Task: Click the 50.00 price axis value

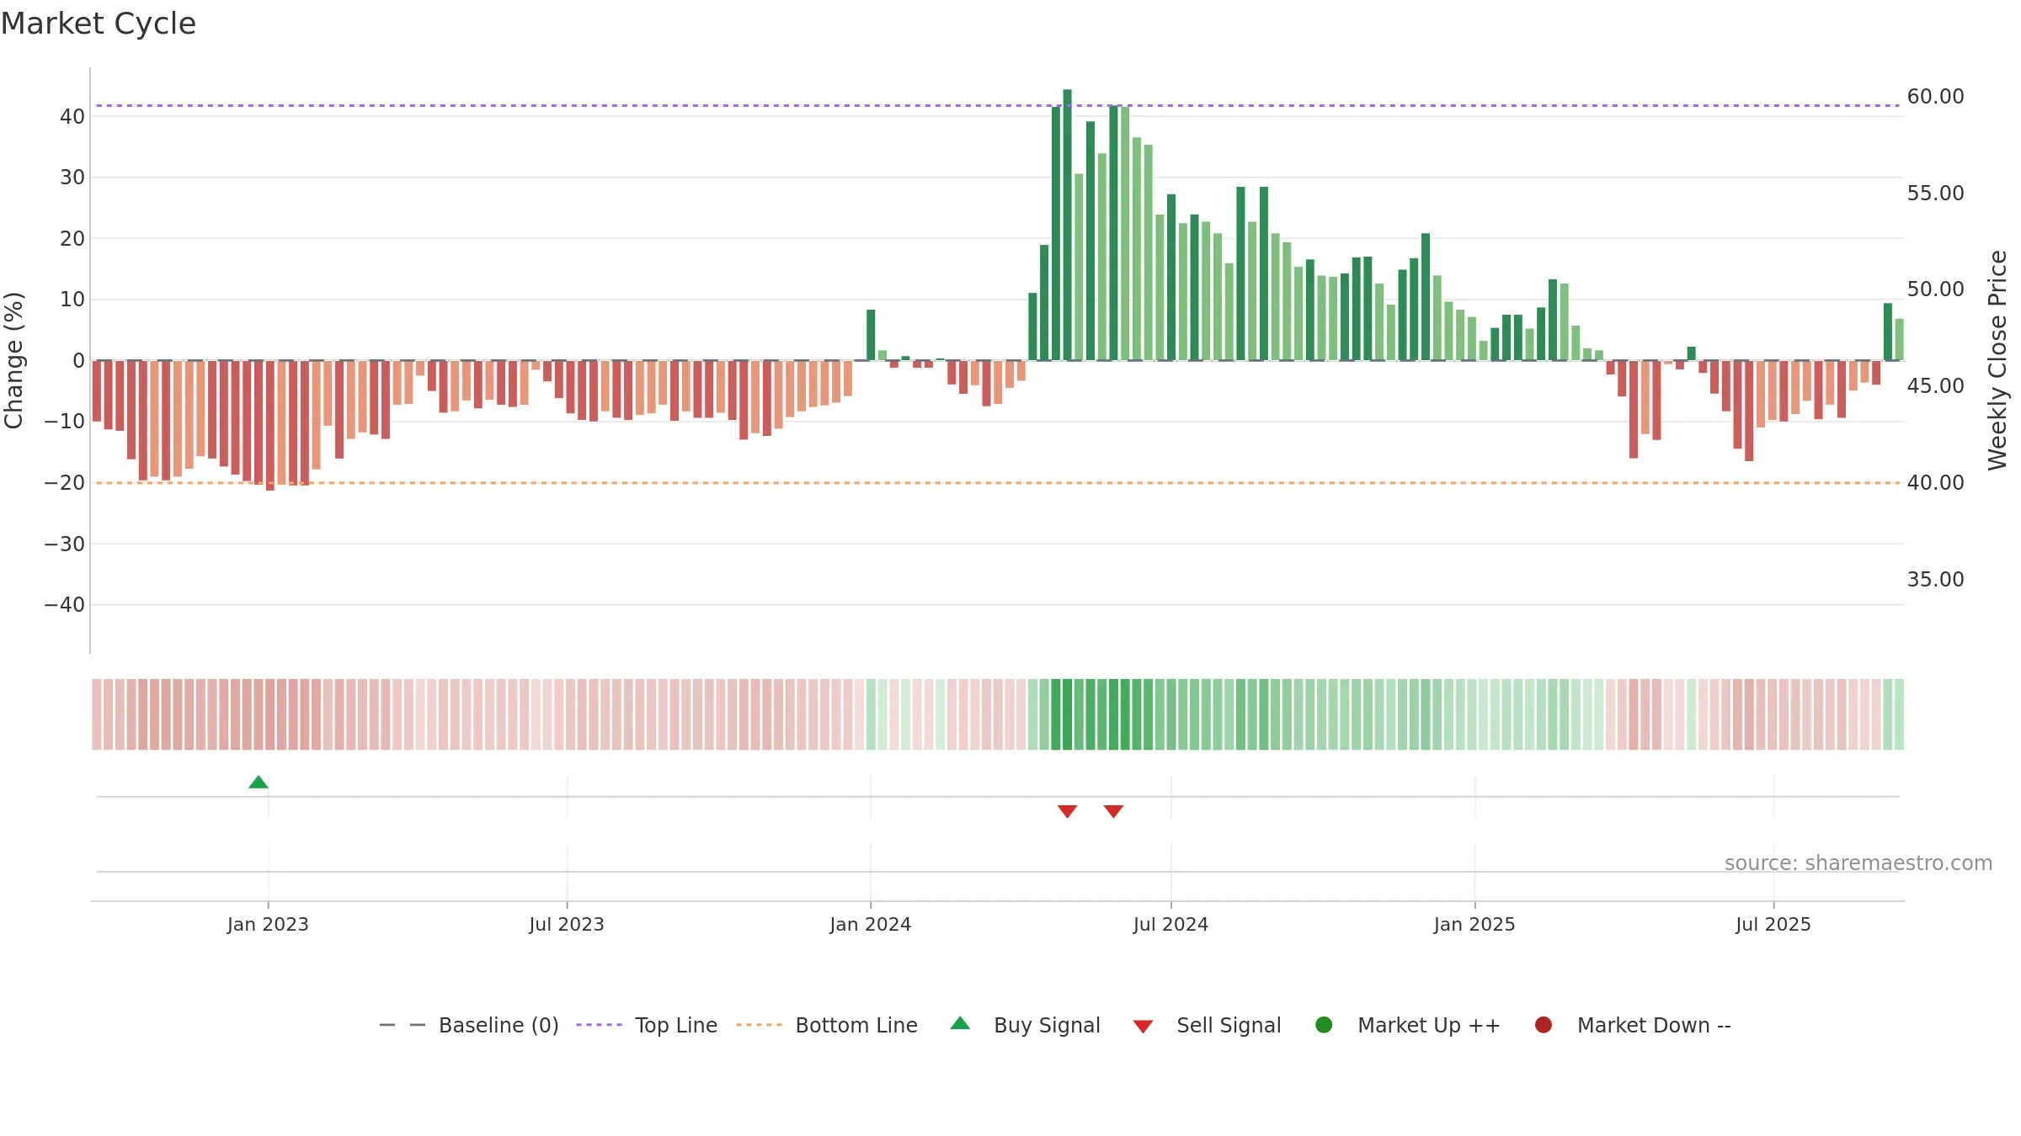Action: pyautogui.click(x=1935, y=289)
